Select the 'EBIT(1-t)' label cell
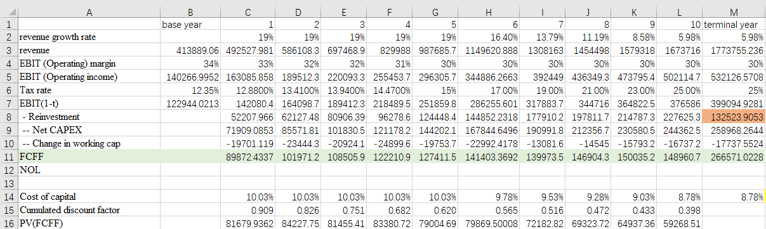766x229 pixels. pyautogui.click(x=88, y=103)
